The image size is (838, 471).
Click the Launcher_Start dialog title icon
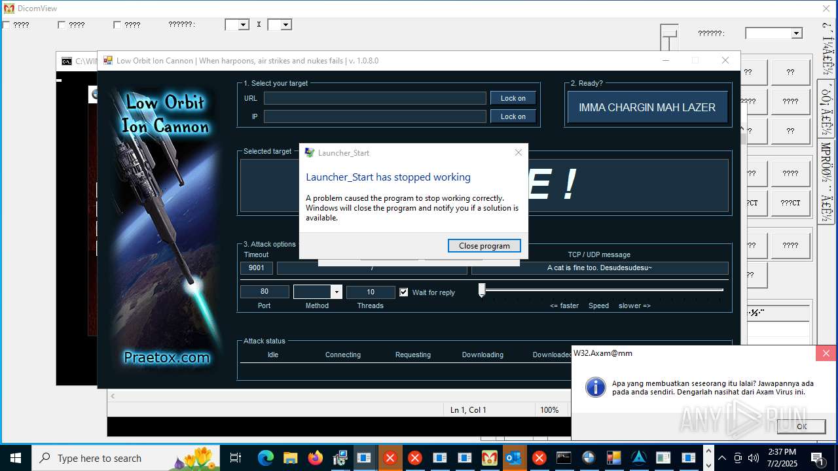[310, 152]
